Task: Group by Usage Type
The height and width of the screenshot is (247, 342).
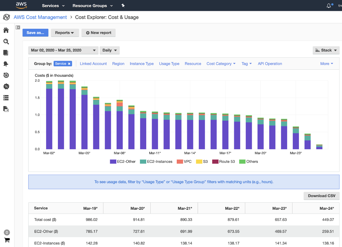Action: tap(169, 64)
